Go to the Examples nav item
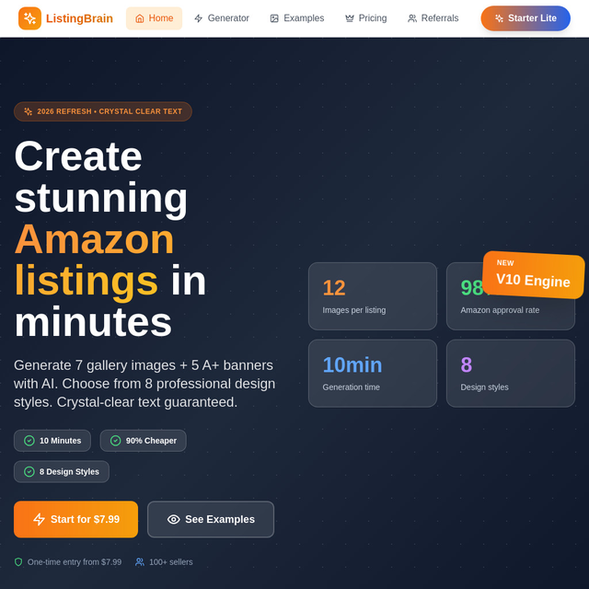This screenshot has height=589, width=589. [x=297, y=18]
